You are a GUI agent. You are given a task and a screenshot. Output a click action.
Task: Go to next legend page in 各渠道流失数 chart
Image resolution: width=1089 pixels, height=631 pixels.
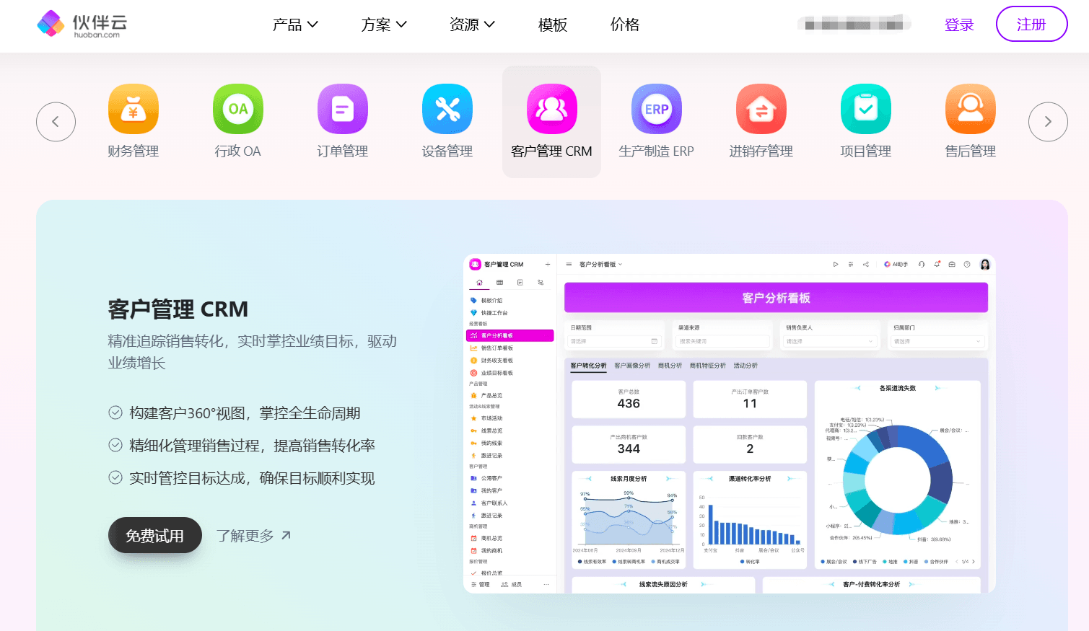[x=974, y=562]
